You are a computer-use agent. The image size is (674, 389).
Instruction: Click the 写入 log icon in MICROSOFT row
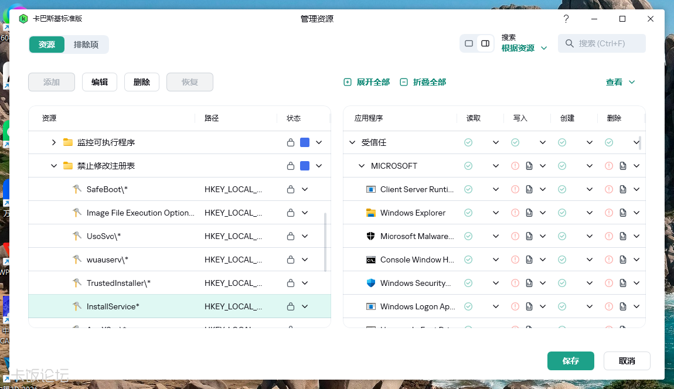(529, 166)
